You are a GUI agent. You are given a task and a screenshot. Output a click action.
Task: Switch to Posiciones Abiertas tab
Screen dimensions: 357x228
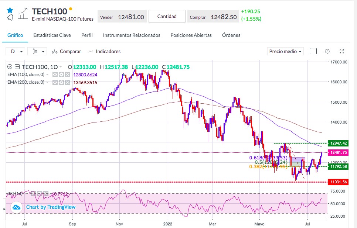click(x=191, y=35)
